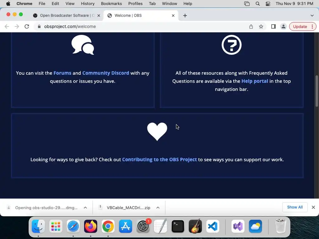Launch Firefox from the Dock

(x=91, y=226)
